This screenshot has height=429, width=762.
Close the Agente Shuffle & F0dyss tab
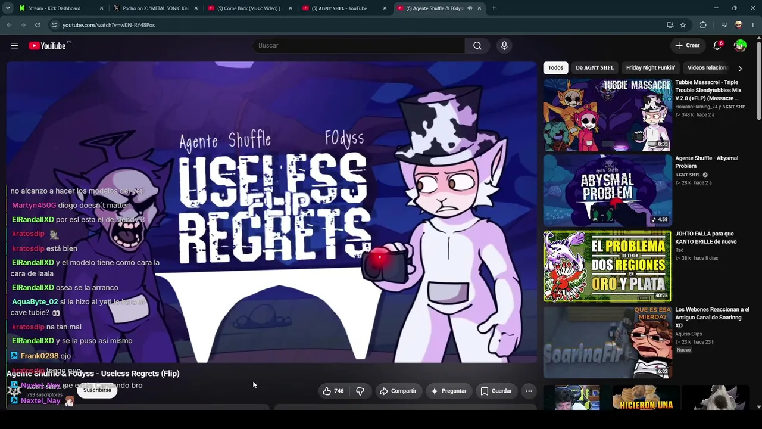click(x=479, y=8)
